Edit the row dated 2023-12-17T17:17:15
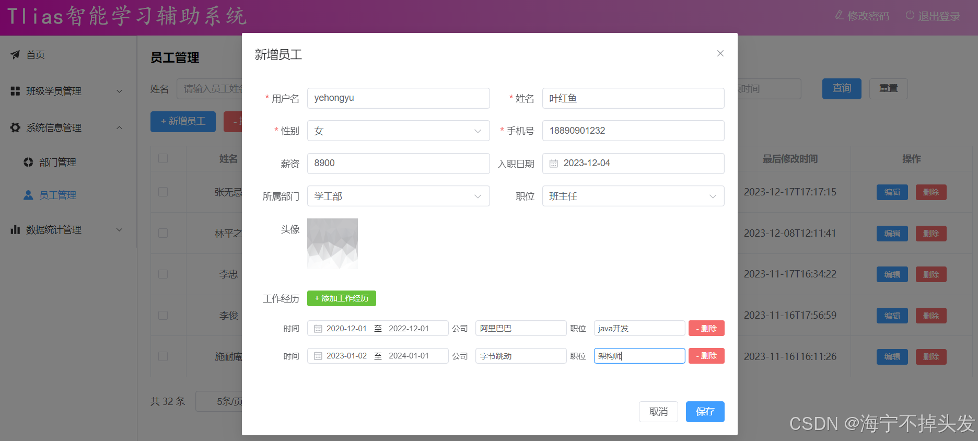The image size is (978, 441). point(892,192)
